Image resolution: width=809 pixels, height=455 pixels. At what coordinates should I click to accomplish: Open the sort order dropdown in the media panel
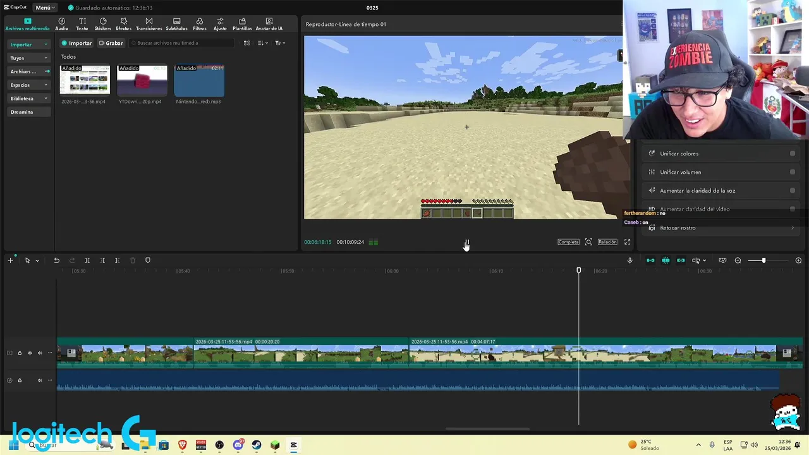coord(263,43)
